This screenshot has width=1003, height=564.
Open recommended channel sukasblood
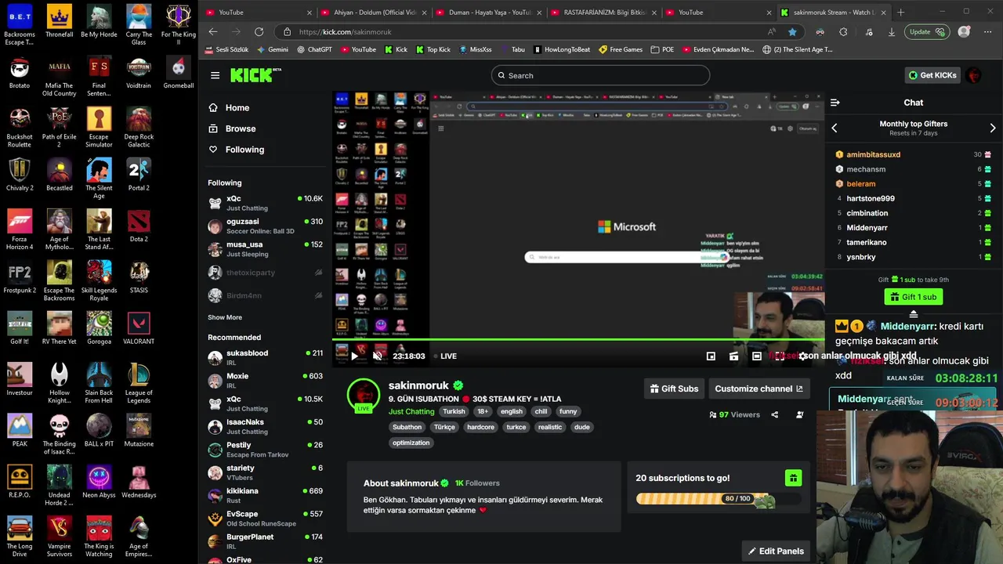[x=265, y=357]
